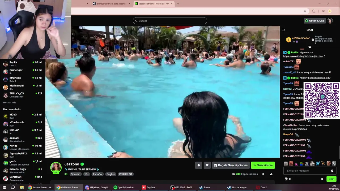Collapse chat with the arrow icon
Image resolution: width=340 pixels, height=191 pixels.
[x=283, y=30]
